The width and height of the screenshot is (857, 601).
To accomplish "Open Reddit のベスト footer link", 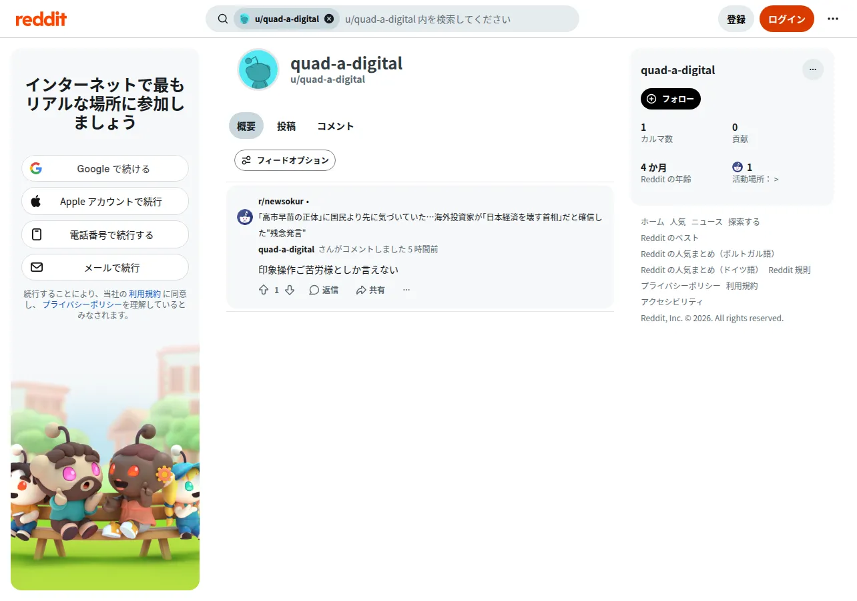I will point(670,238).
